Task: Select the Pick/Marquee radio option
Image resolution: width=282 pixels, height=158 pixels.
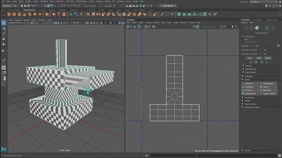Action: pyautogui.click(x=243, y=36)
